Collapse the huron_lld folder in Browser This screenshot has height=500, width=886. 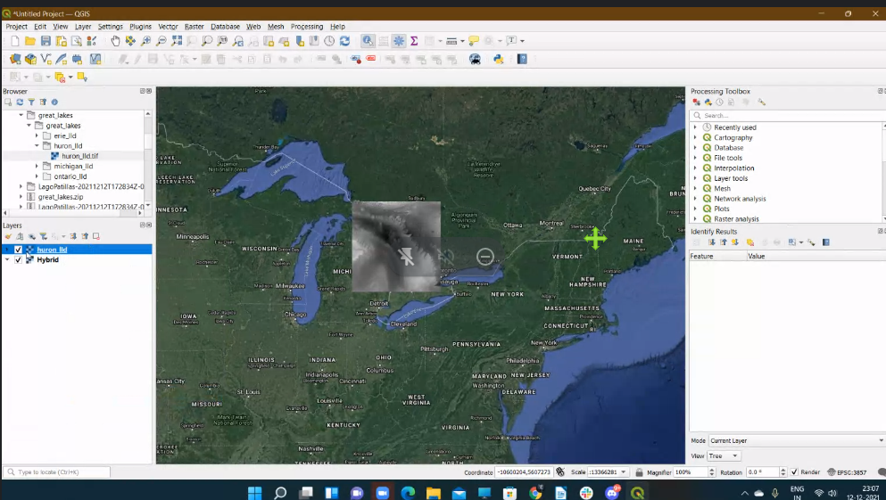point(37,145)
